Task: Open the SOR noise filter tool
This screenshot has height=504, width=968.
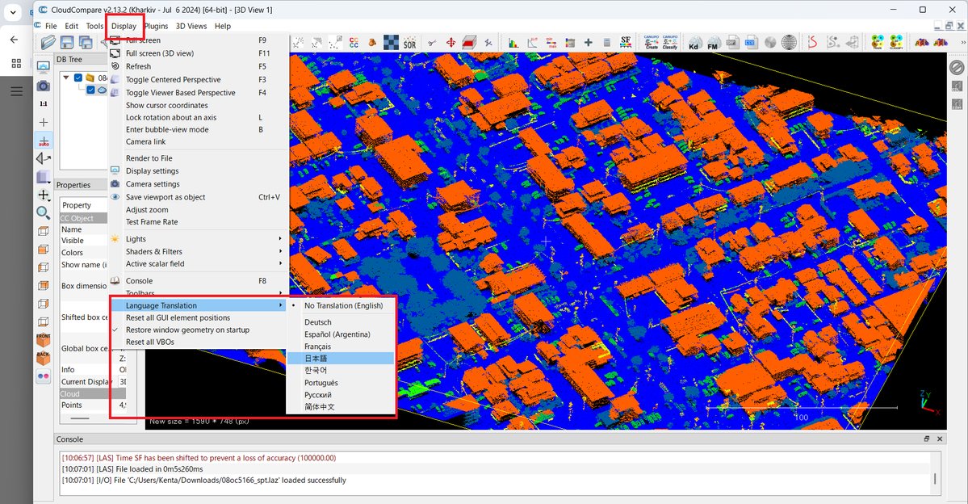Action: (410, 43)
